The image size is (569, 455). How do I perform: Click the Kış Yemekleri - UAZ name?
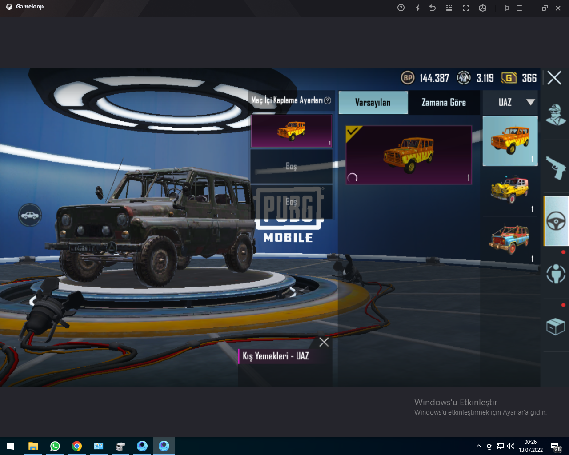click(276, 356)
